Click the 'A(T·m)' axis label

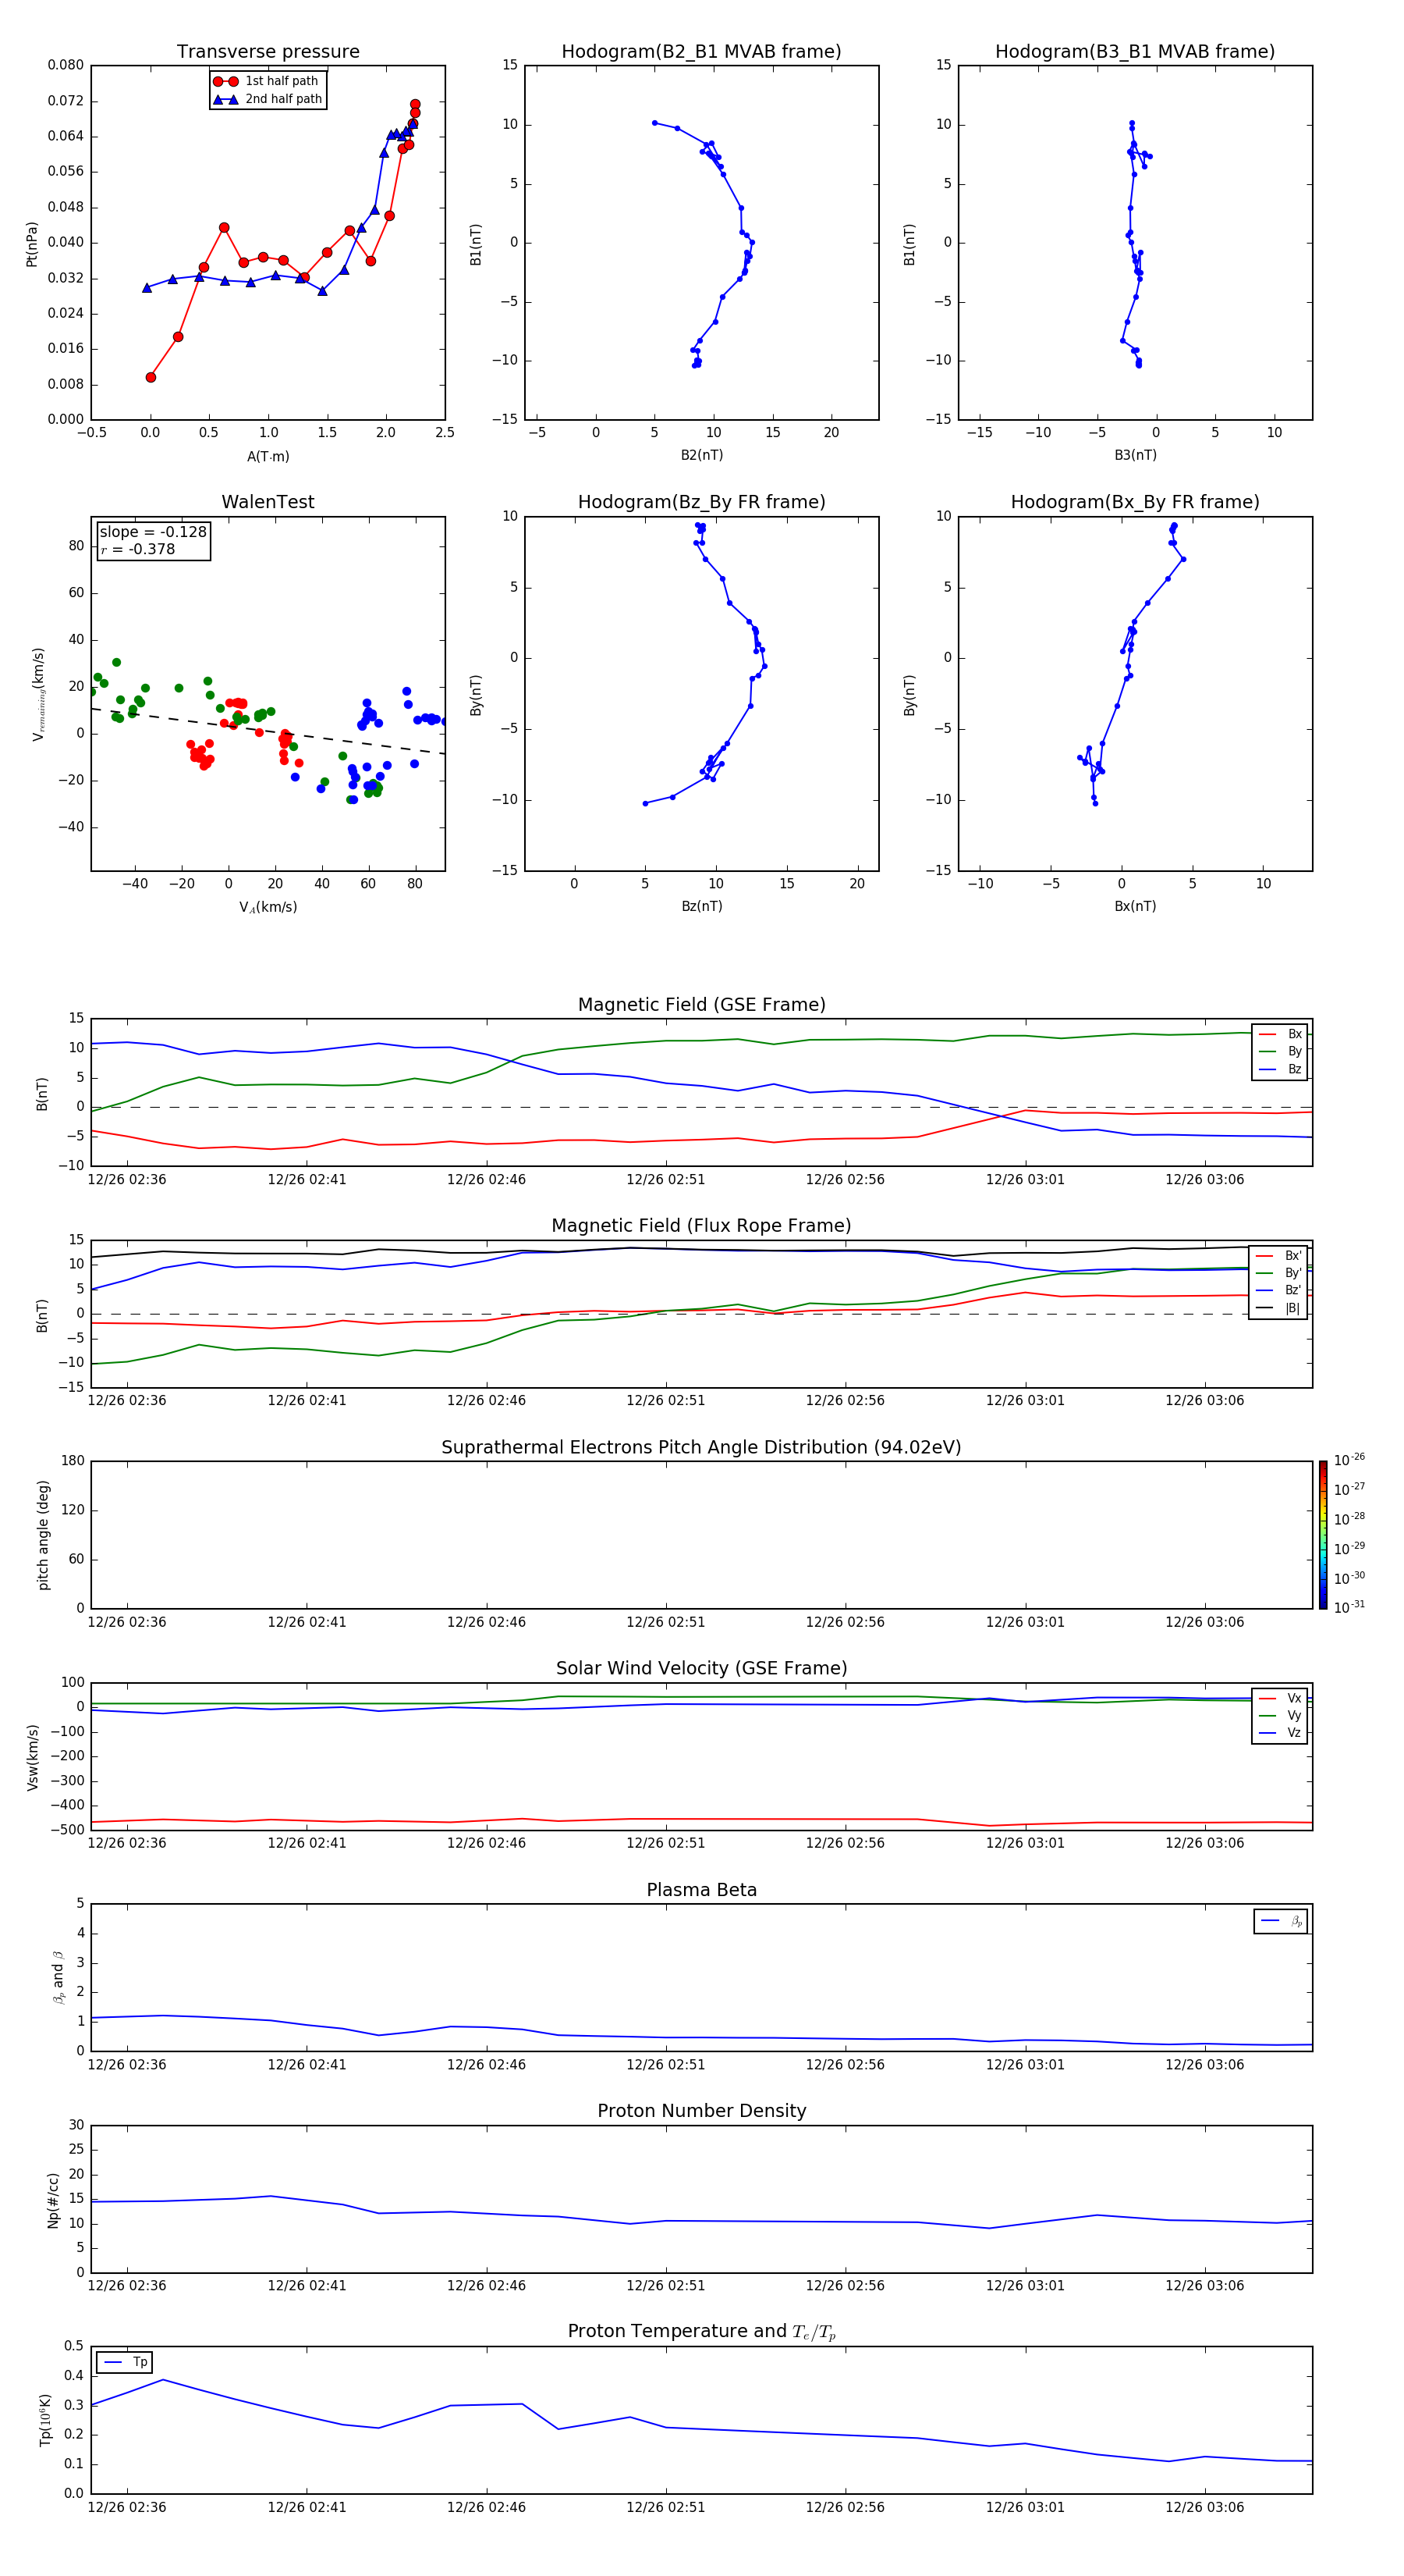(x=268, y=456)
